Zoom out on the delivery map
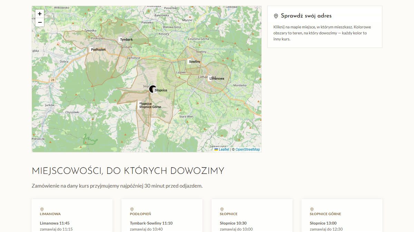 pos(40,22)
